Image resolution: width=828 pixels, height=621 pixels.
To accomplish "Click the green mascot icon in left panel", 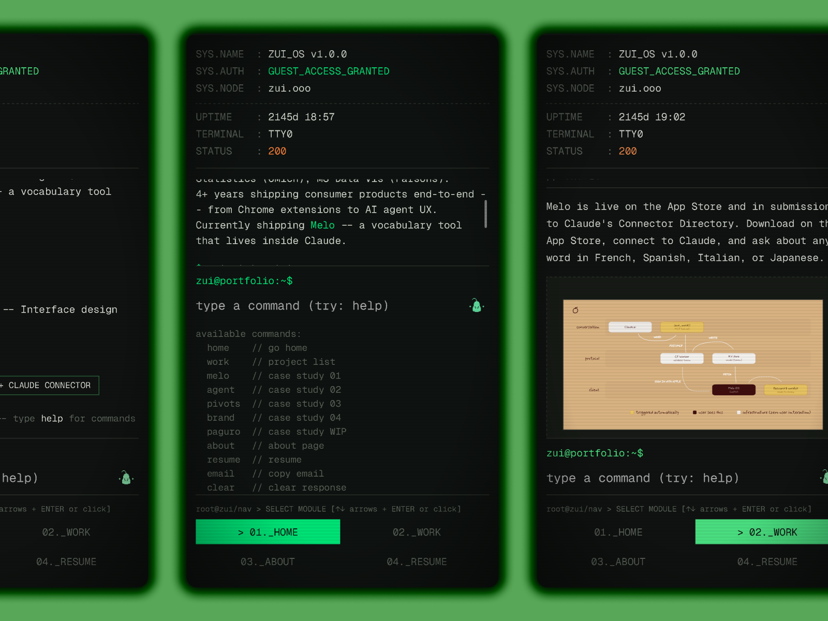I will click(126, 478).
